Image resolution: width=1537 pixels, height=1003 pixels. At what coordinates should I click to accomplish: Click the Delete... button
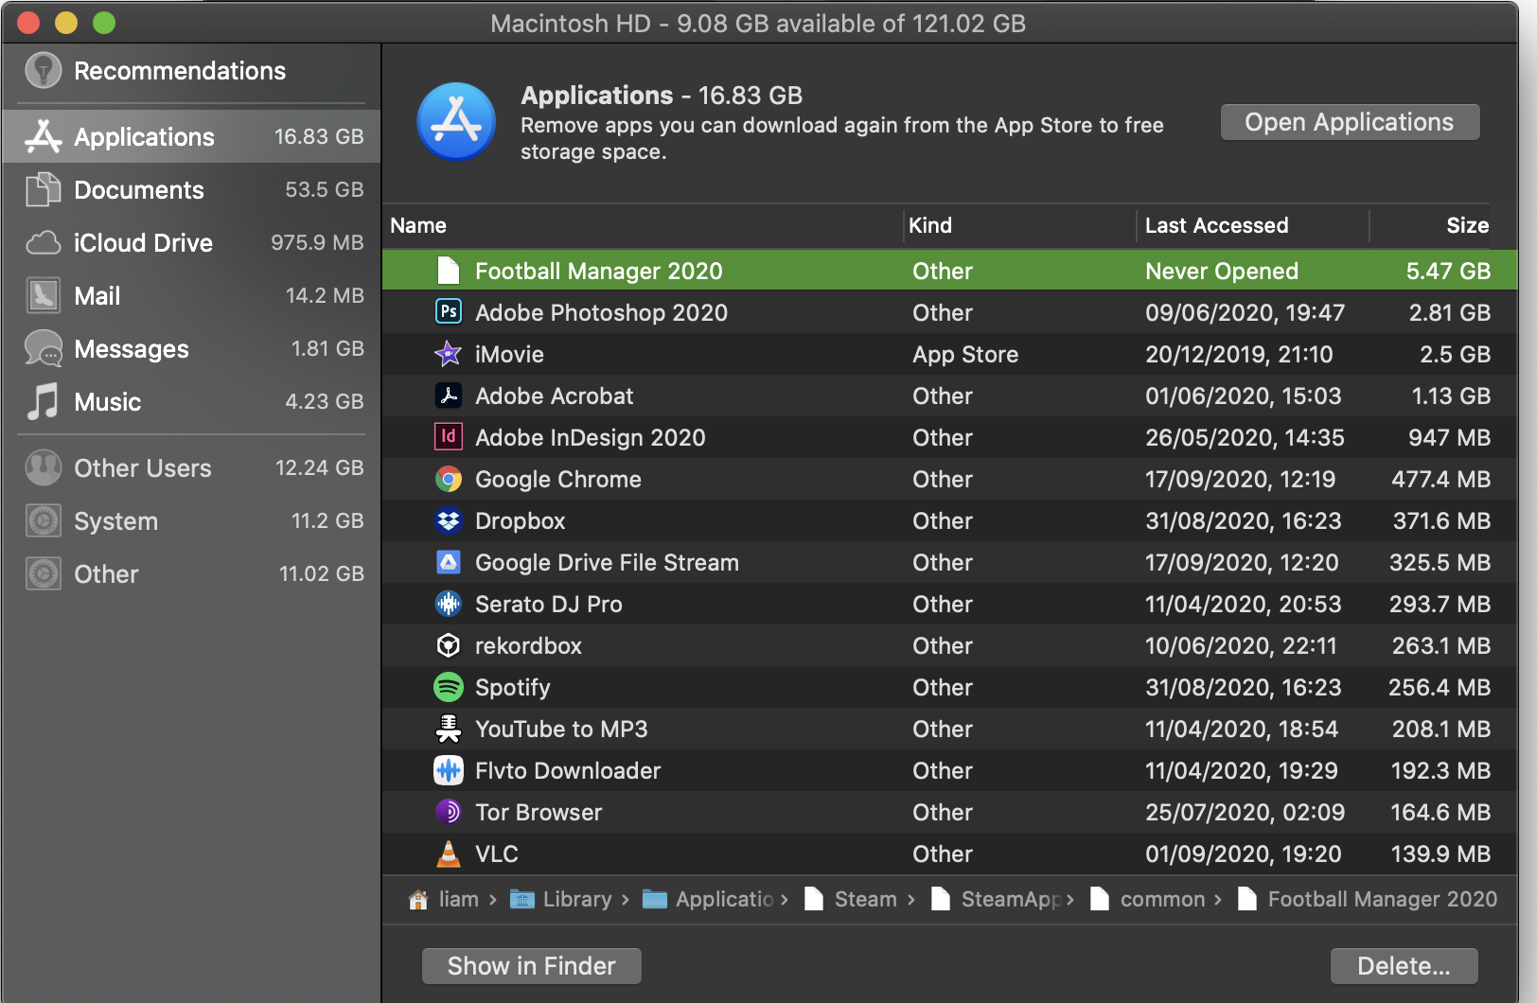[1403, 966]
